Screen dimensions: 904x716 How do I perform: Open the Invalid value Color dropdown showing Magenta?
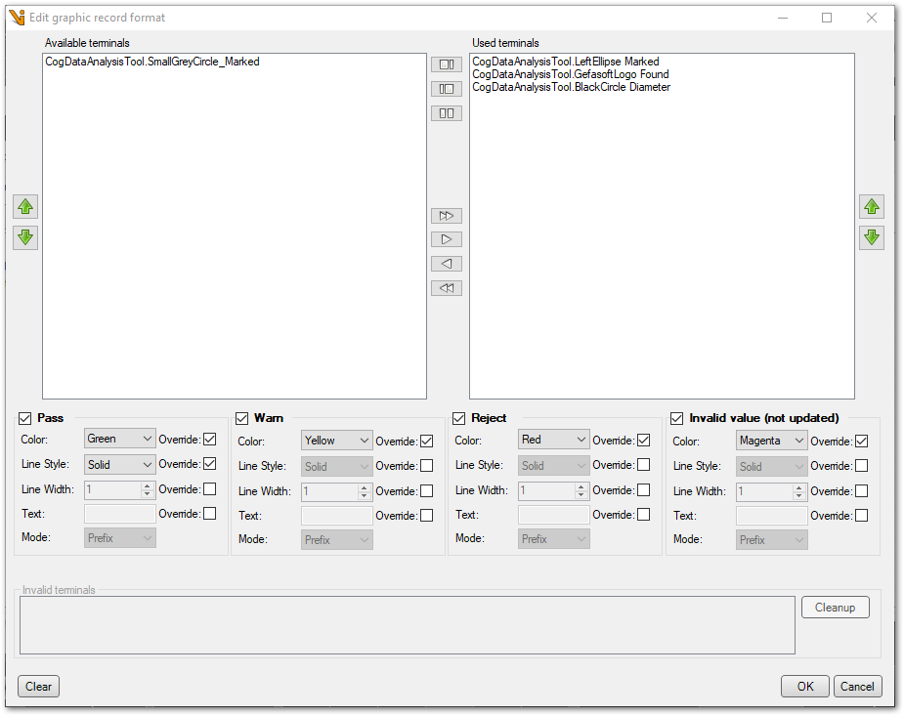pyautogui.click(x=771, y=441)
